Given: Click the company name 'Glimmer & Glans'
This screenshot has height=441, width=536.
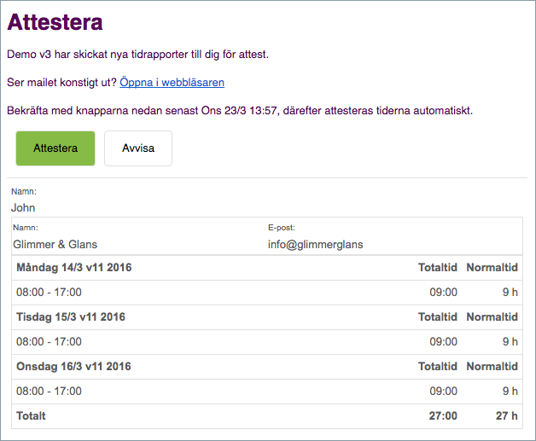Looking at the screenshot, I should click(55, 244).
